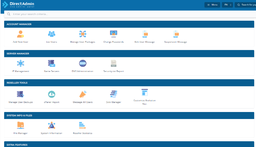Open the EN language dropdown
Image resolution: width=256 pixels, height=147 pixels.
click(228, 5)
